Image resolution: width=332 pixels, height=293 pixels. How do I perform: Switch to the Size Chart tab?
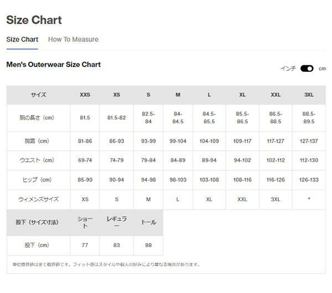point(22,40)
